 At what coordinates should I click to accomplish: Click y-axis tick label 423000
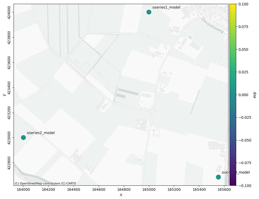click(x=9, y=138)
